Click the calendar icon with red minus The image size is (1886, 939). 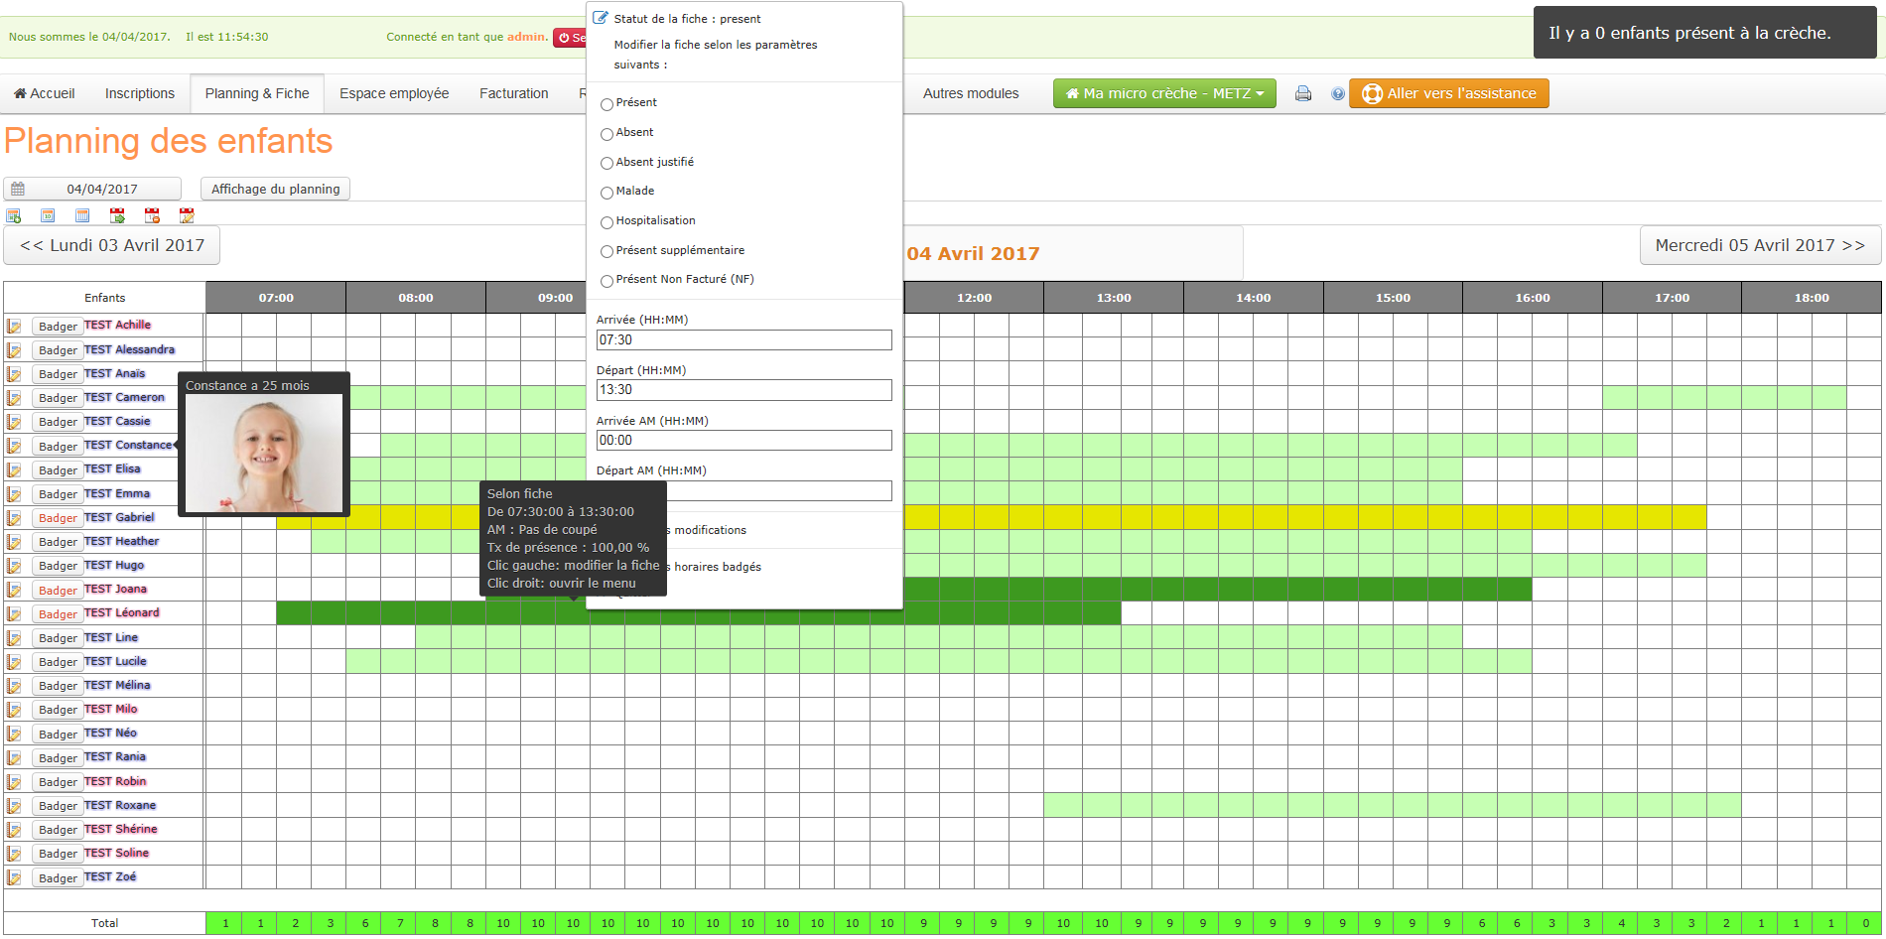tap(152, 215)
